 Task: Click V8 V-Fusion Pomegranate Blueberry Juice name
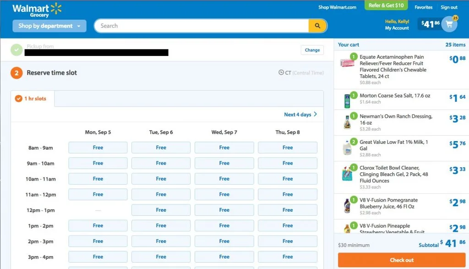click(389, 203)
